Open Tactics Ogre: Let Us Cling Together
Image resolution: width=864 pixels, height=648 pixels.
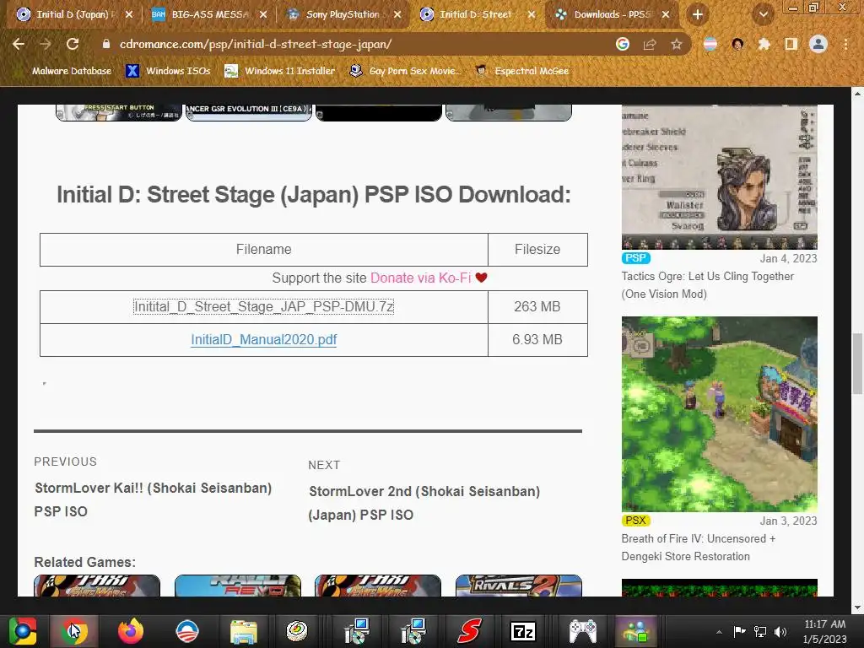(708, 285)
